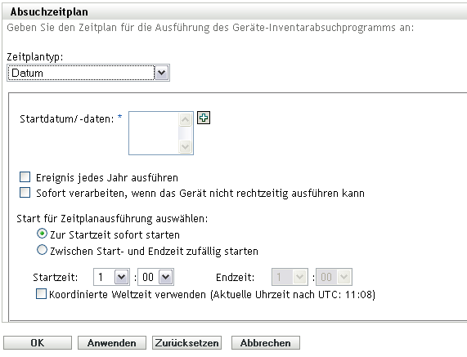
Task: Click the OK button
Action: (x=38, y=343)
